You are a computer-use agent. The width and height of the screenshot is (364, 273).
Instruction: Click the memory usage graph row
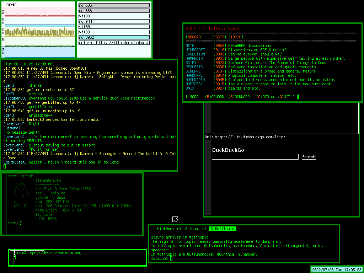click(40, 22)
